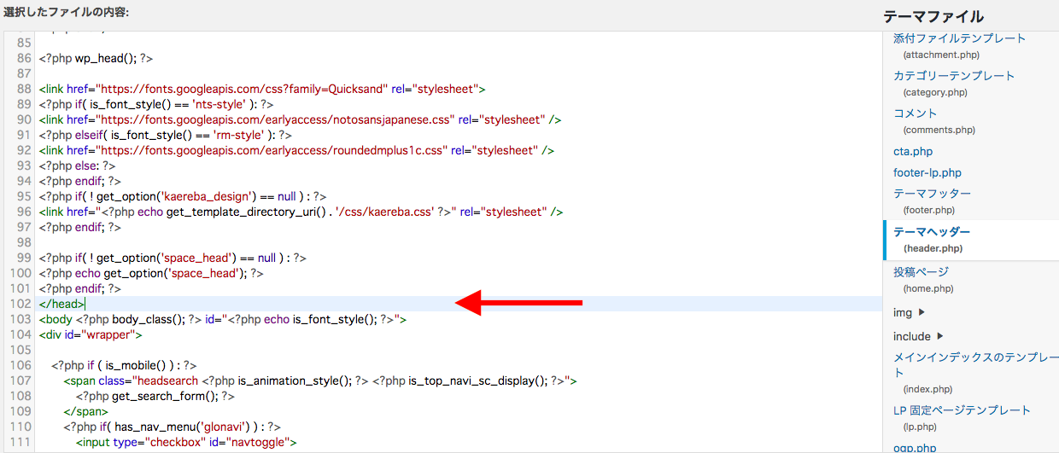Open the img folder
This screenshot has height=453, width=1059.
pos(903,312)
